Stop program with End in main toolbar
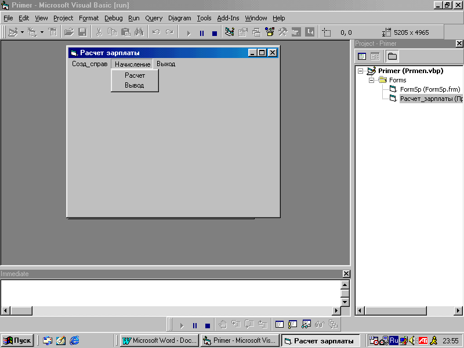The image size is (464, 348). click(x=215, y=34)
